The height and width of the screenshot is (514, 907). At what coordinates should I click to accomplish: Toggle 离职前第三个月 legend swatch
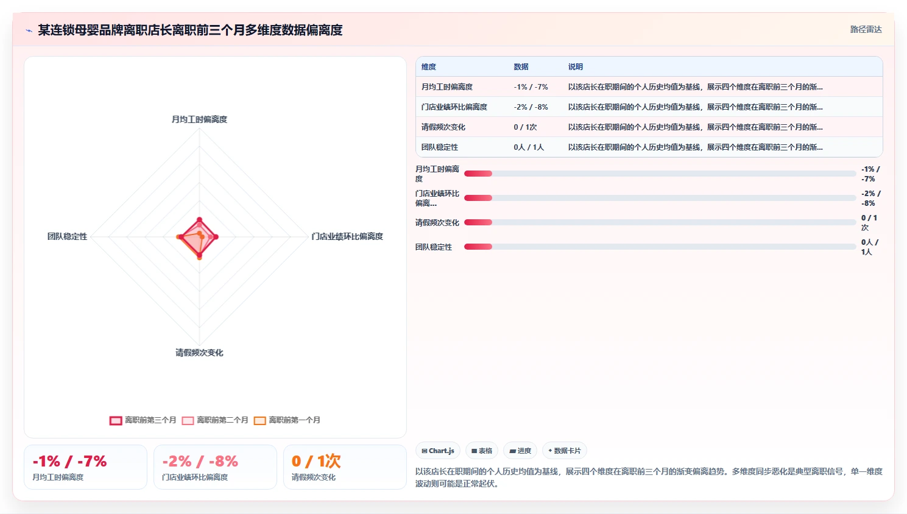(116, 420)
